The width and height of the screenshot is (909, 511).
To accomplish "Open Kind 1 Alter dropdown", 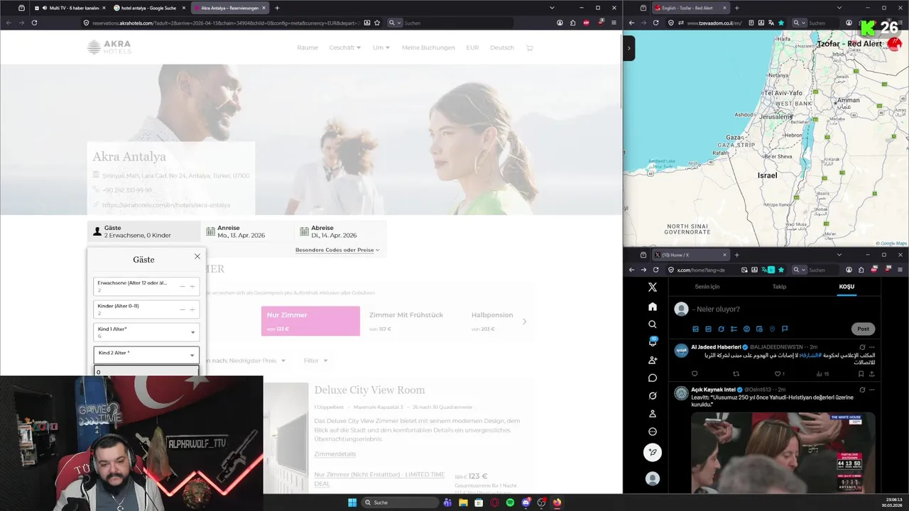I will click(x=146, y=332).
